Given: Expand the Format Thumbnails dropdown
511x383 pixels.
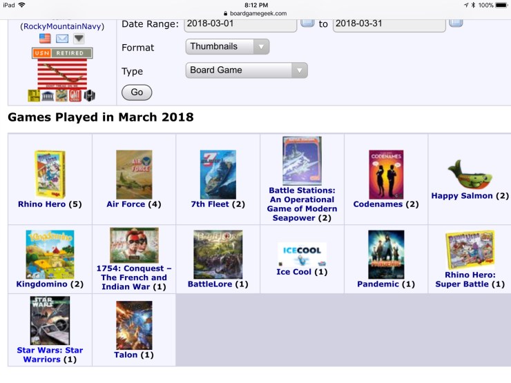Looking at the screenshot, I should point(227,47).
